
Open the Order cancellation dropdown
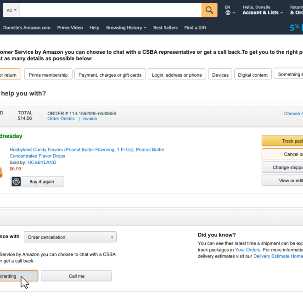pyautogui.click(x=70, y=237)
